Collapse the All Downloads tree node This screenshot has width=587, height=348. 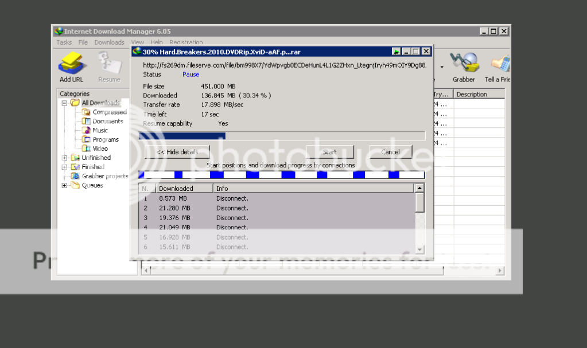pyautogui.click(x=65, y=103)
